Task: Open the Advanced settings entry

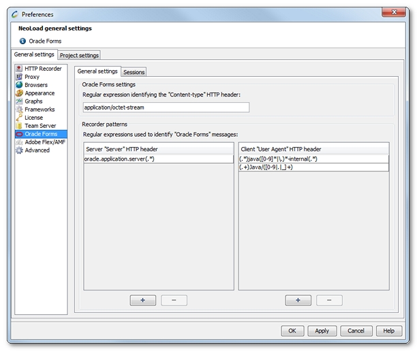Action: pyautogui.click(x=37, y=150)
